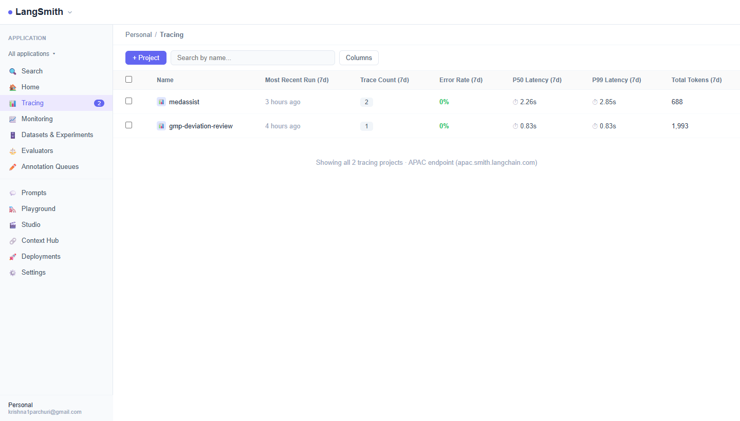This screenshot has width=740, height=421.
Task: Open Annotation Queues page
Action: pos(57,167)
